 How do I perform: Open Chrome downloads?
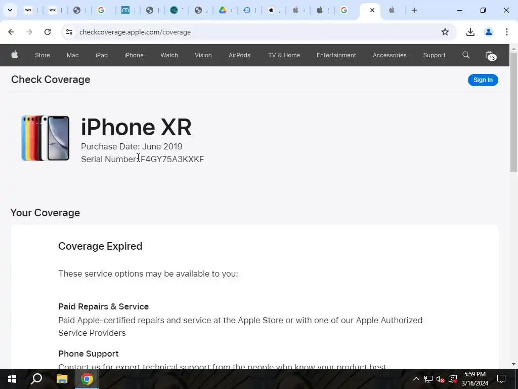coord(470,32)
